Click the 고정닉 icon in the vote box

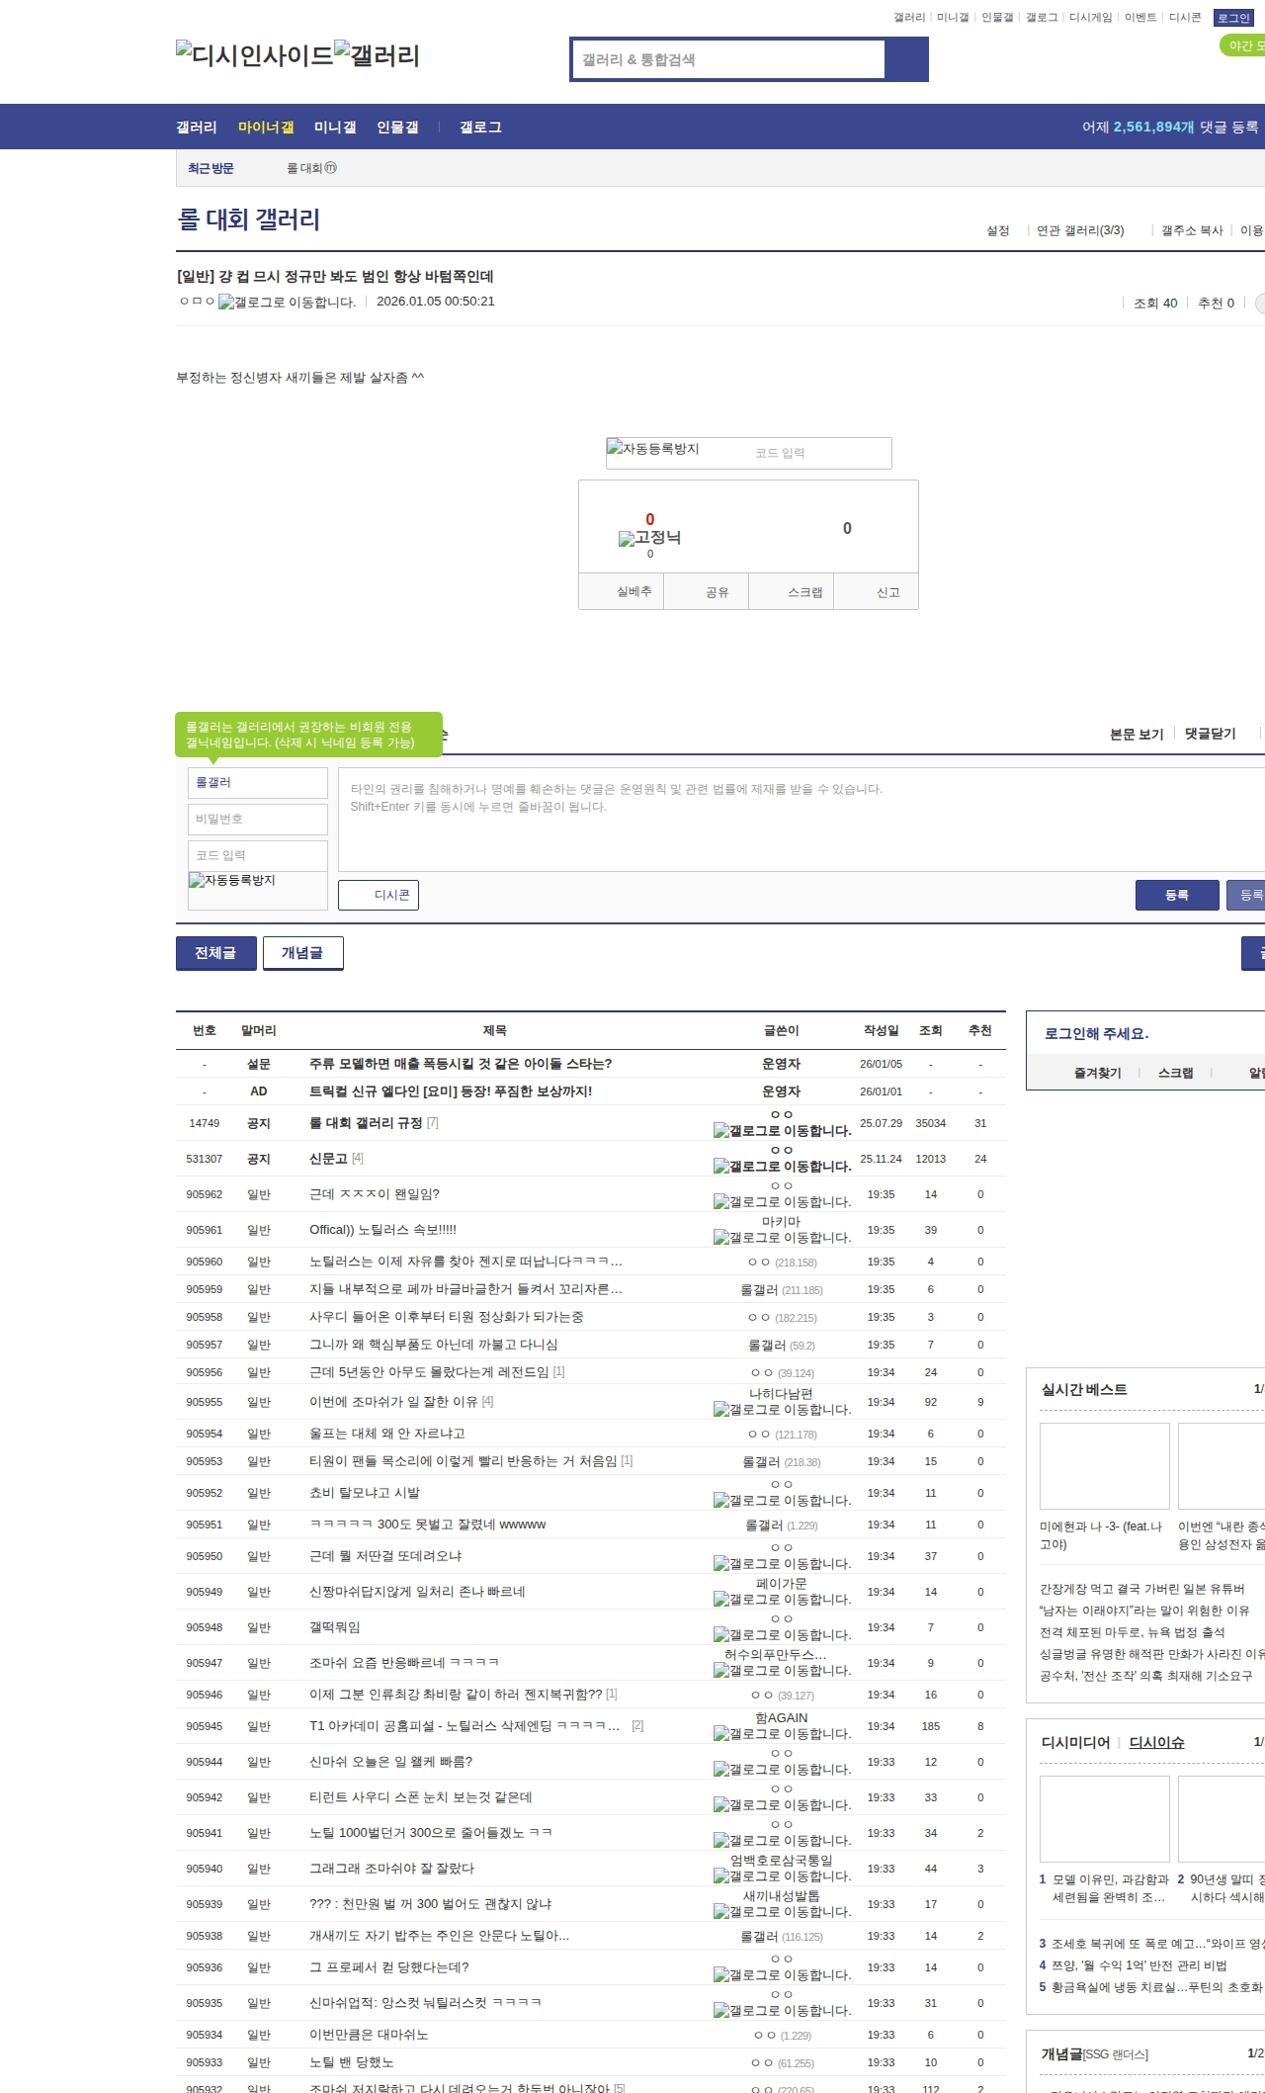pyautogui.click(x=649, y=538)
